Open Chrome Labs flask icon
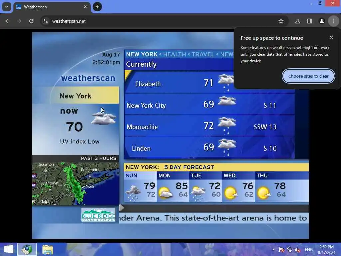 tap(297, 21)
